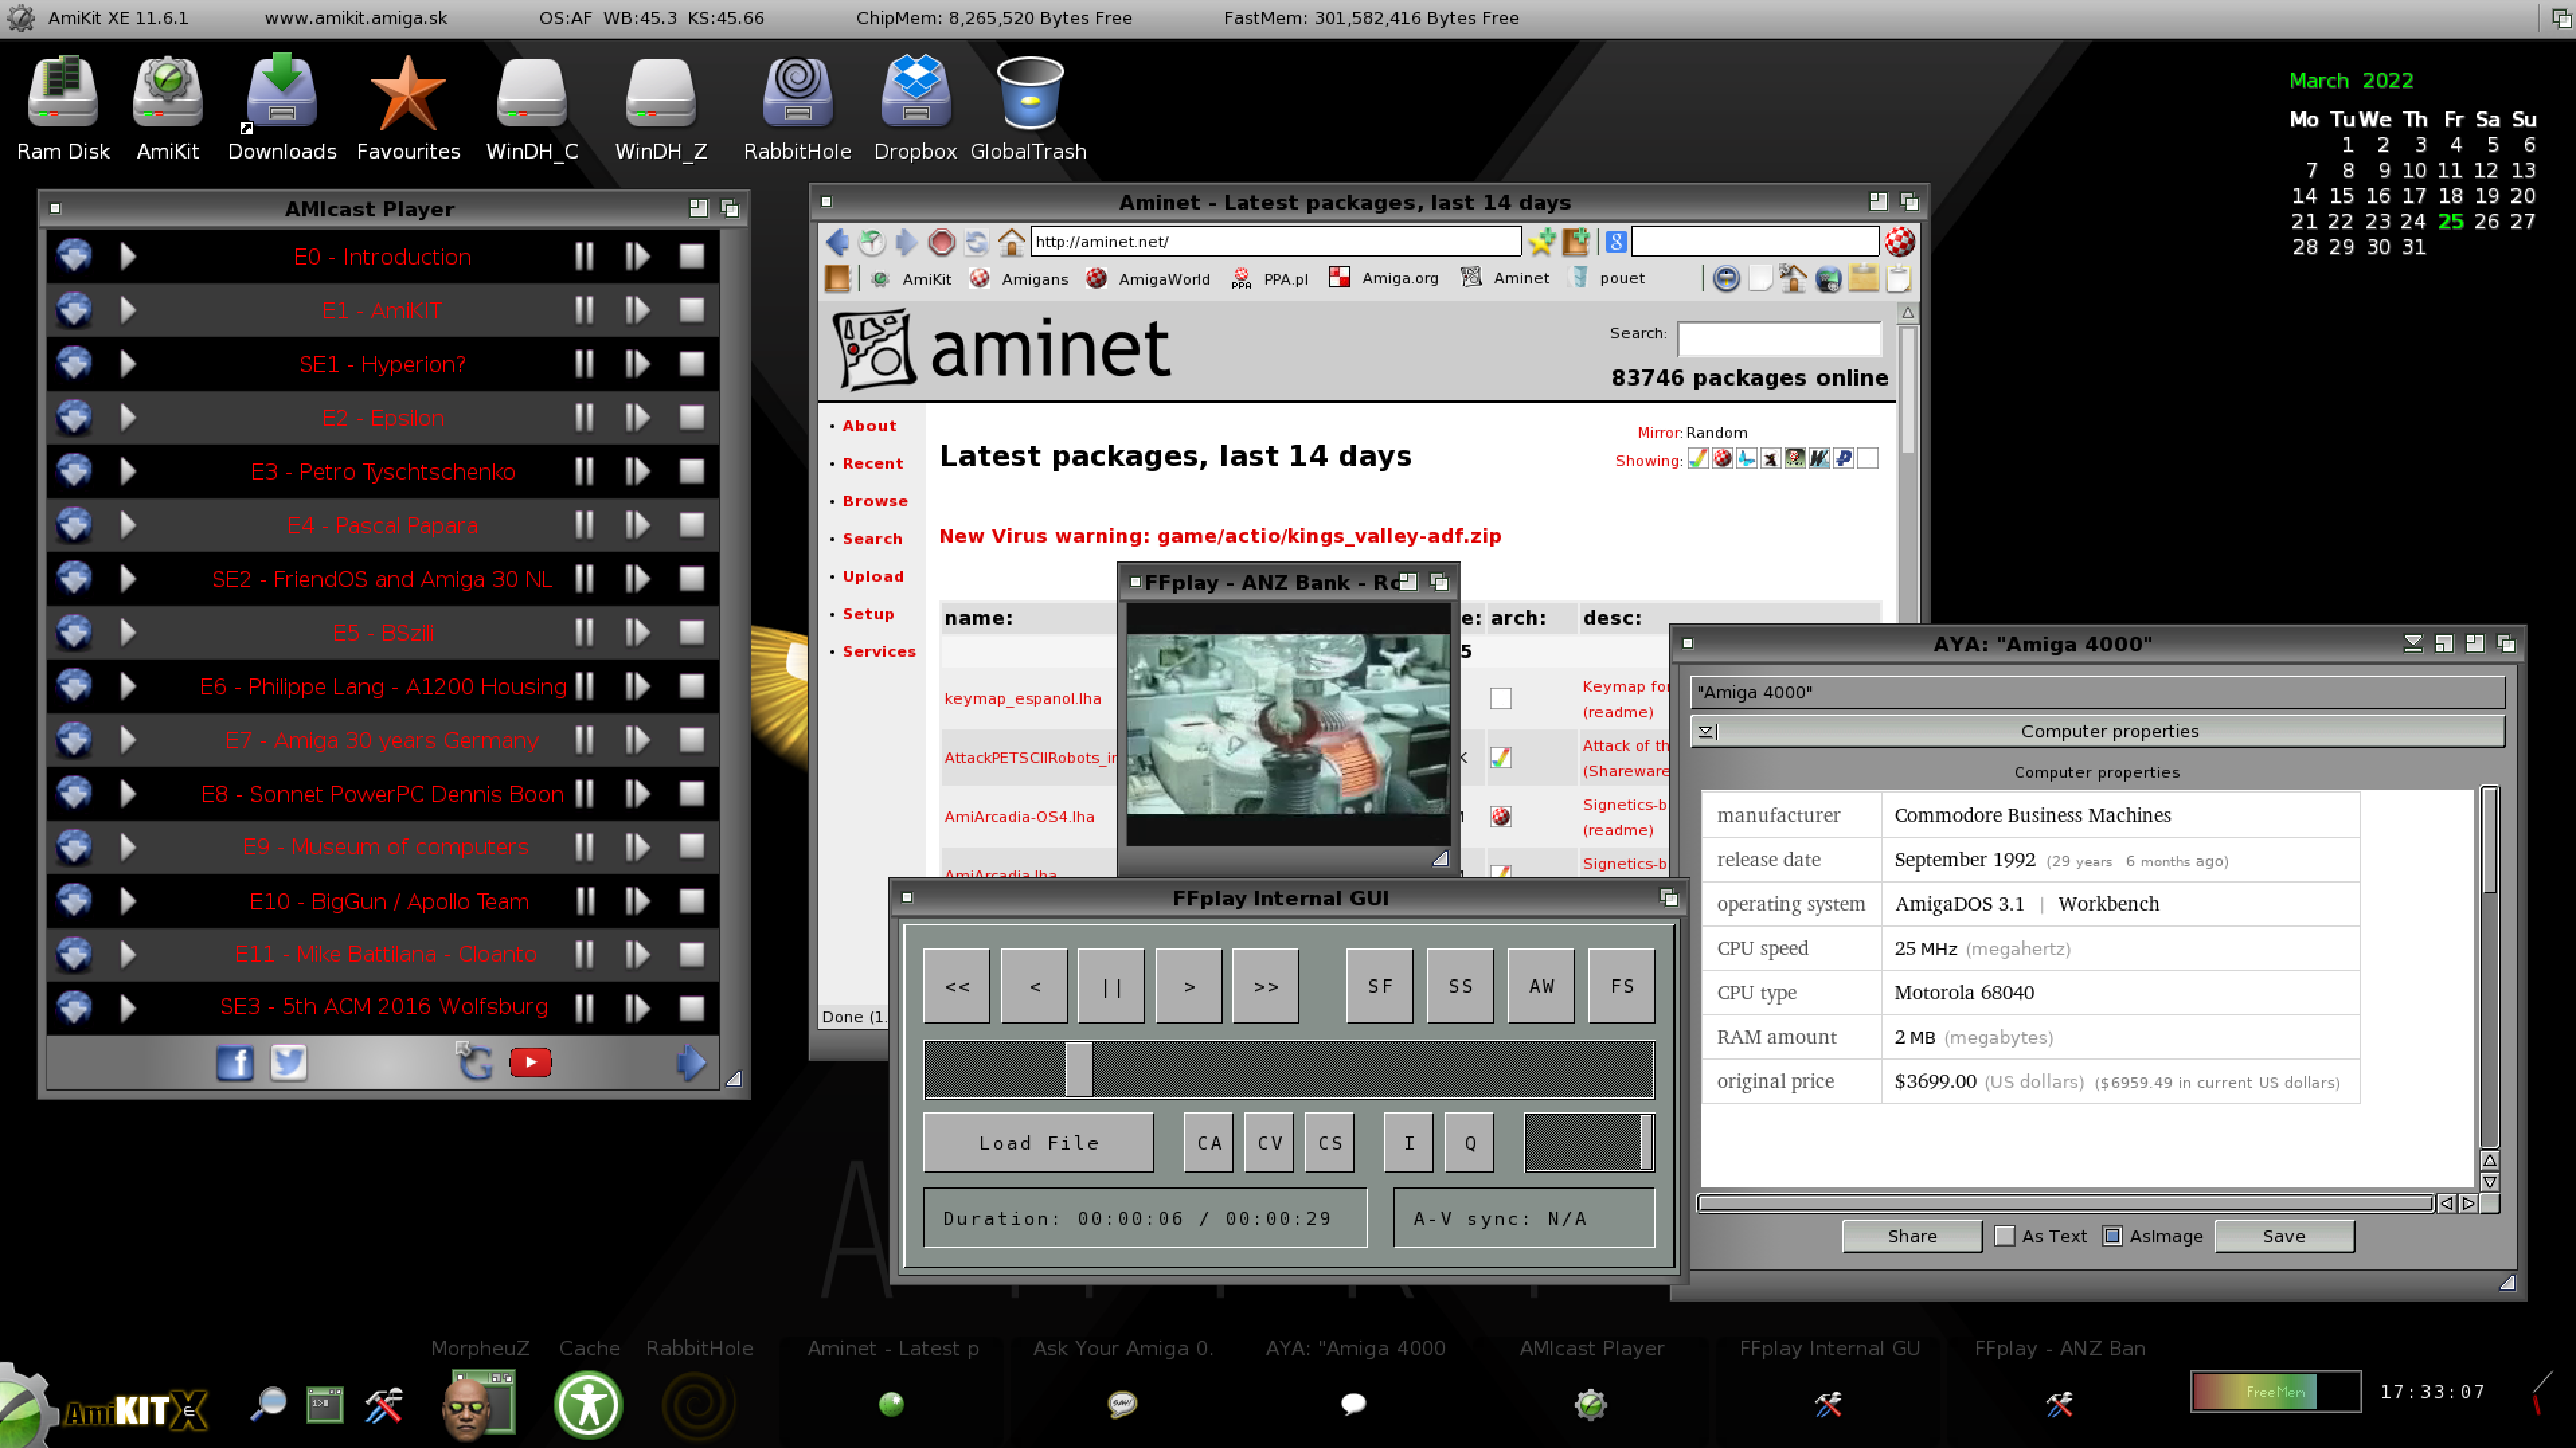Open the Recent page on Aminet
The height and width of the screenshot is (1448, 2576).
[872, 463]
